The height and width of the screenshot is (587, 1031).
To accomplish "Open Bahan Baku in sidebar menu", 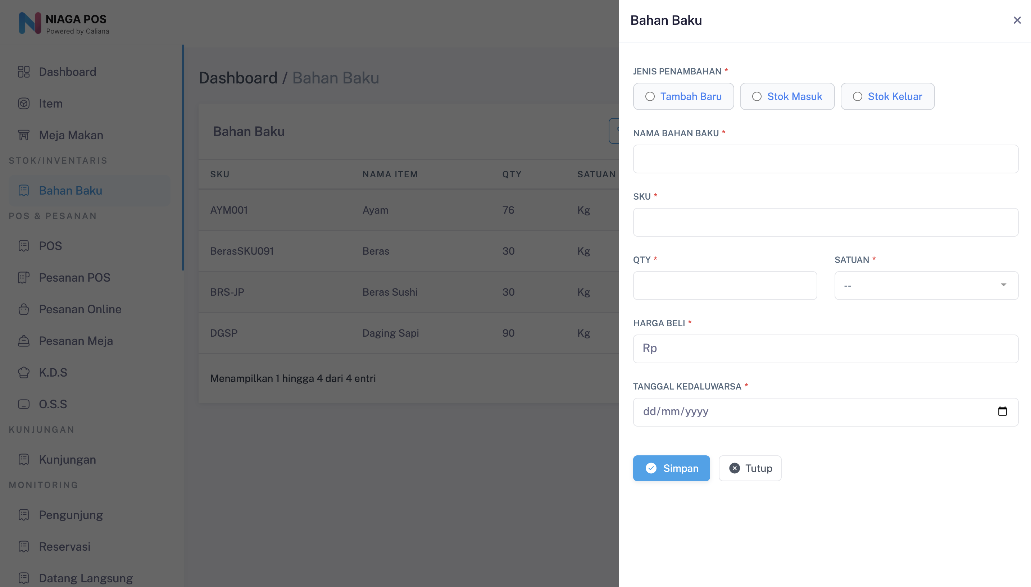I will [70, 190].
